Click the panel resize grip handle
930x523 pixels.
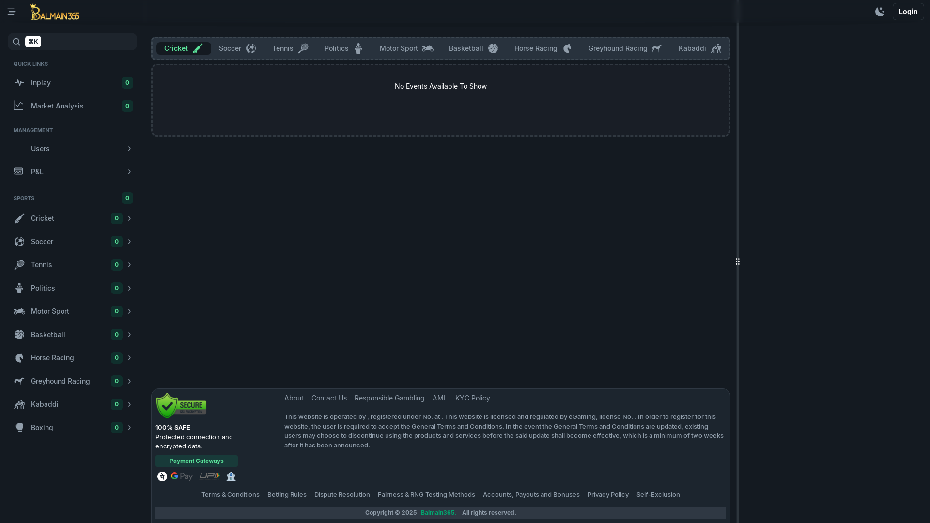738,261
